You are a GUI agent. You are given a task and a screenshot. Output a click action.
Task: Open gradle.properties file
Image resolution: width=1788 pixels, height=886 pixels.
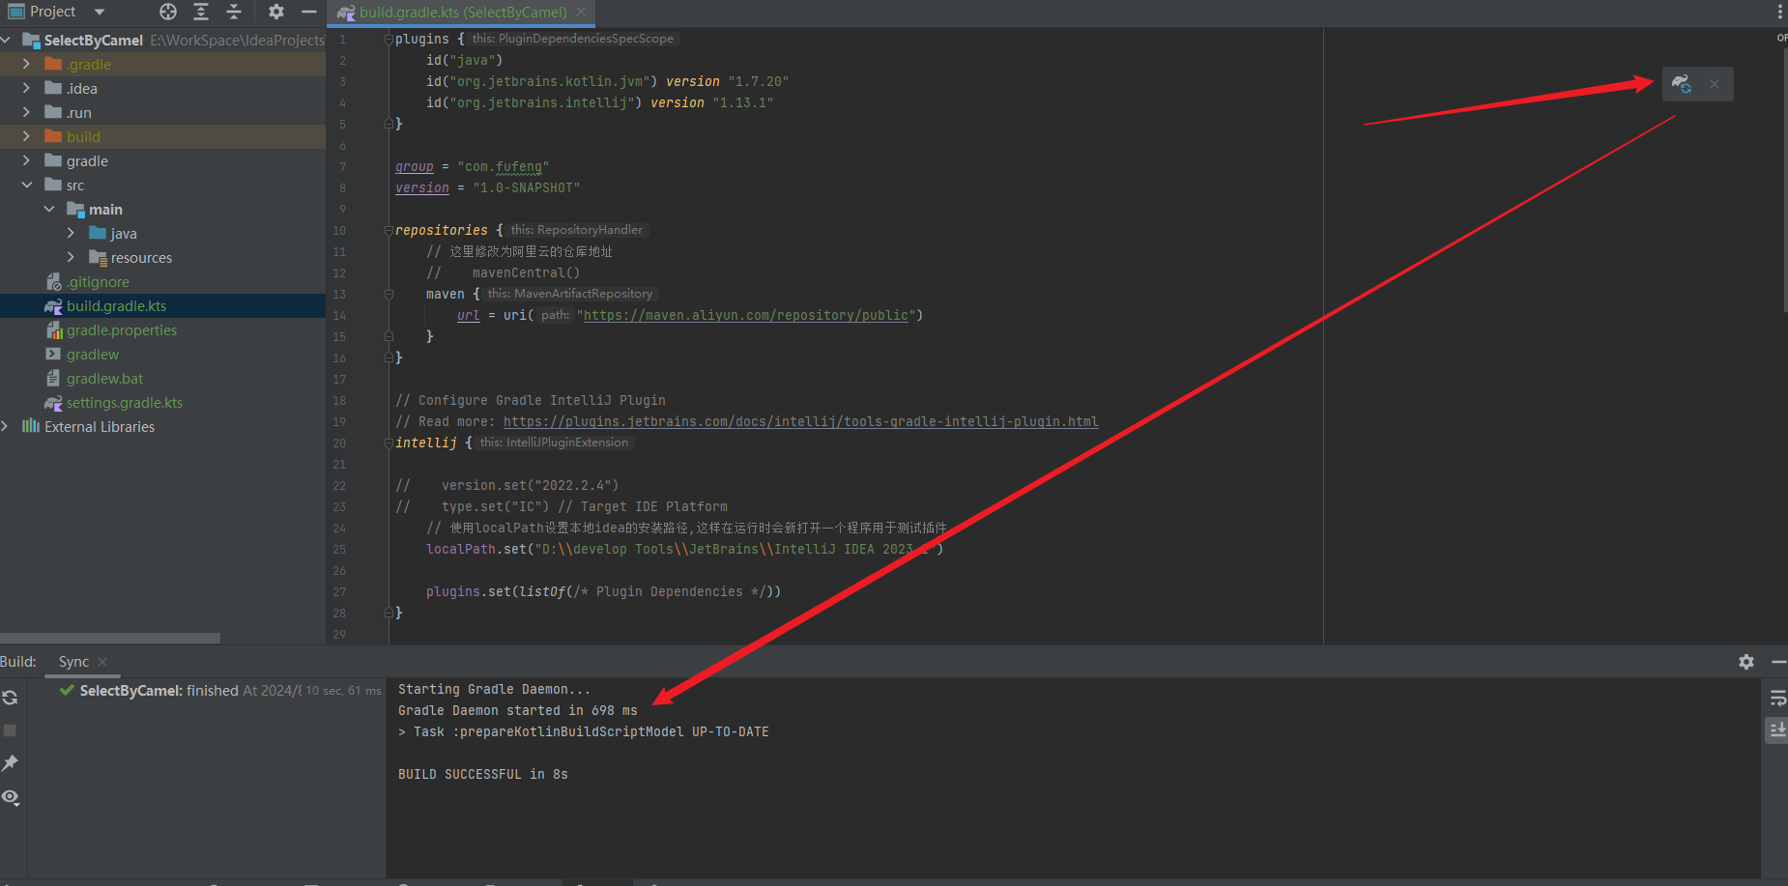coord(121,329)
